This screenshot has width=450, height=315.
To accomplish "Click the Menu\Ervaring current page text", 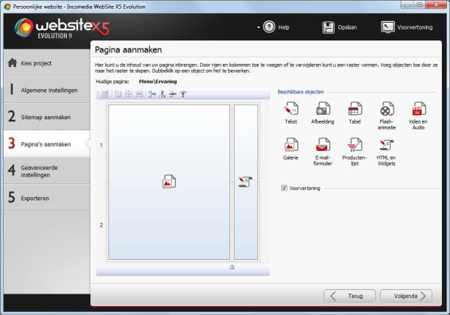I will point(158,82).
